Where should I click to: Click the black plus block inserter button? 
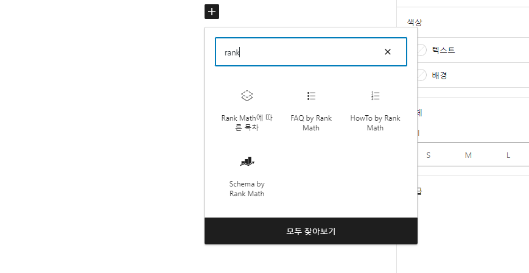click(x=212, y=12)
